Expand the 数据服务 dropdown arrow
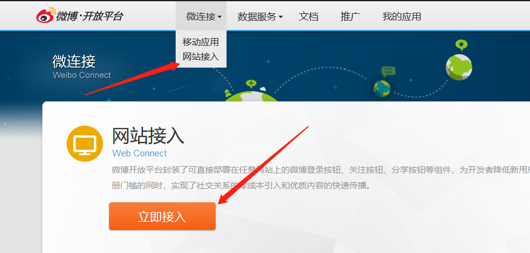 coord(280,17)
